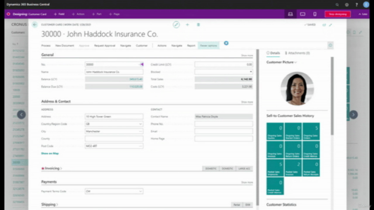Show more fields in Payments section
The image size is (374, 210).
(x=247, y=183)
